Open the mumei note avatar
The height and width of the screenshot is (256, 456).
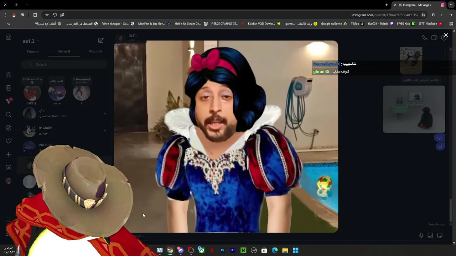pyautogui.click(x=57, y=92)
